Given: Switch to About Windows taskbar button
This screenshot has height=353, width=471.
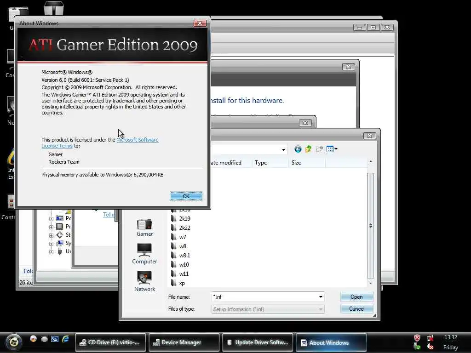Looking at the screenshot, I should [x=331, y=342].
